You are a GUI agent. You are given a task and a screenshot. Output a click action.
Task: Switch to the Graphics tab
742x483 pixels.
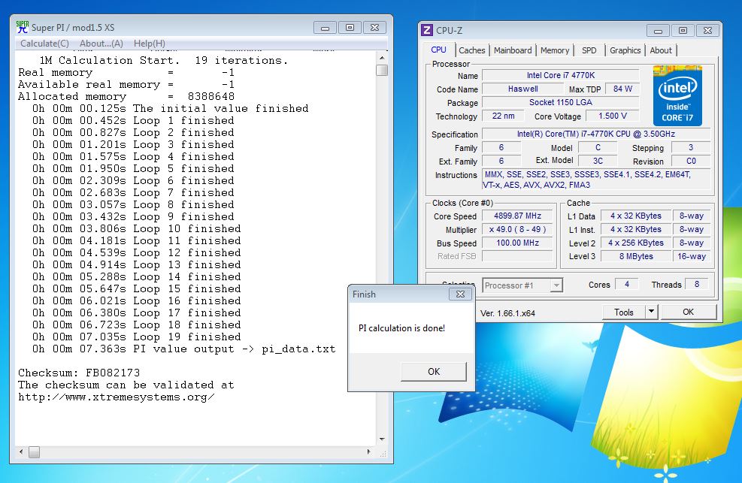(625, 50)
